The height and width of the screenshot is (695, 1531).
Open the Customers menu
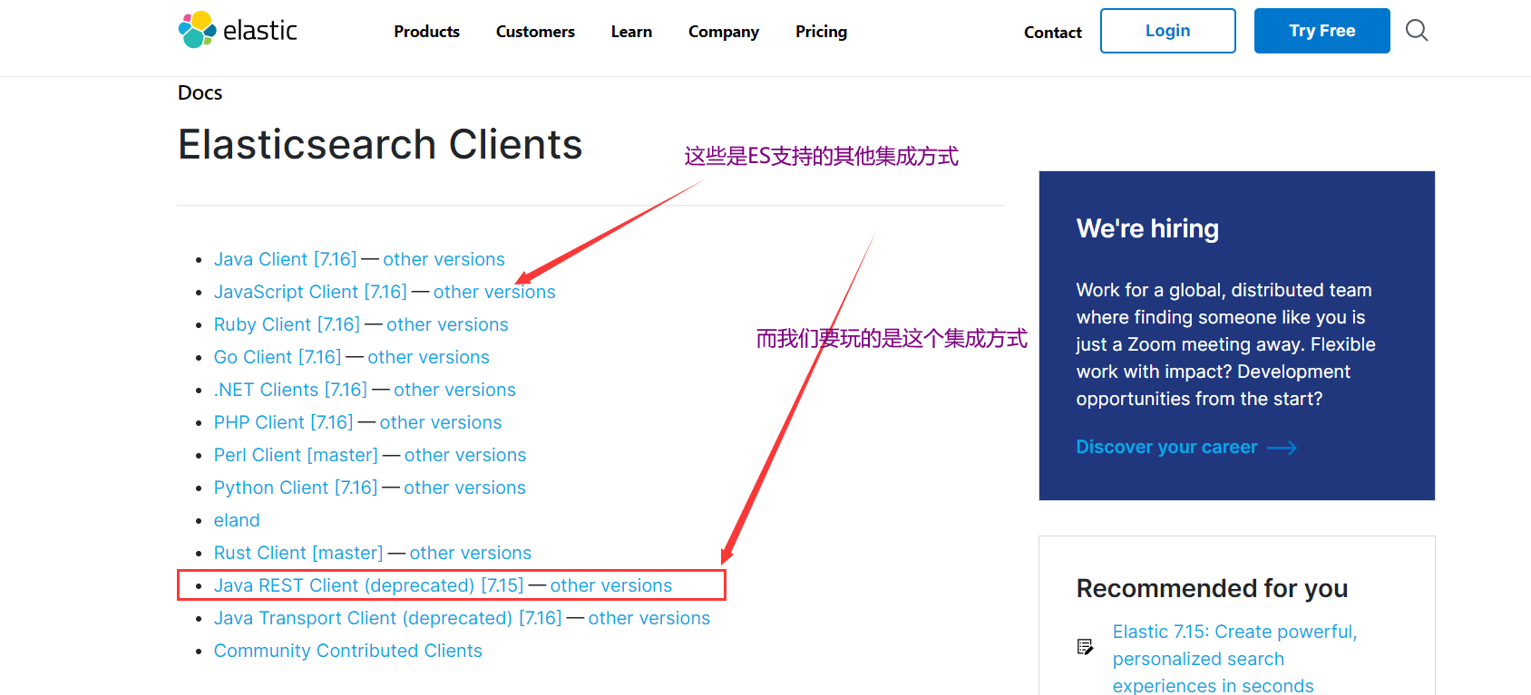pyautogui.click(x=535, y=32)
